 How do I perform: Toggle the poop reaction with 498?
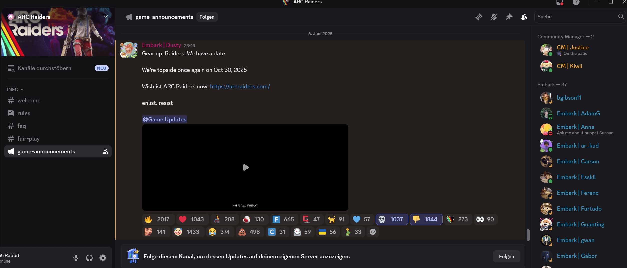tap(250, 232)
